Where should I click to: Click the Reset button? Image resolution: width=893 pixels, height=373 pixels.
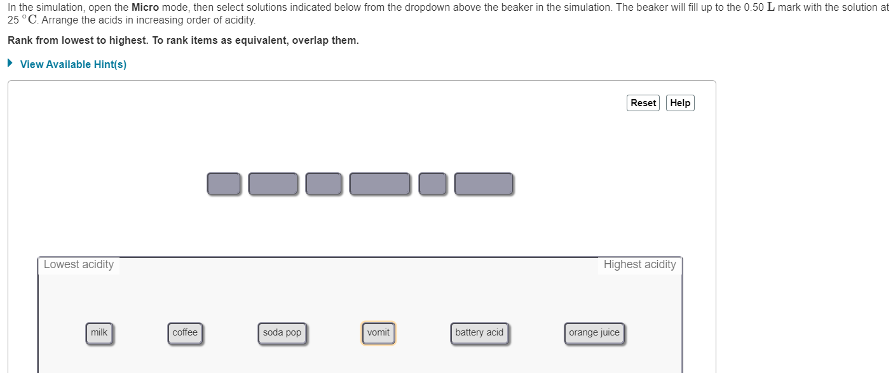click(x=643, y=102)
